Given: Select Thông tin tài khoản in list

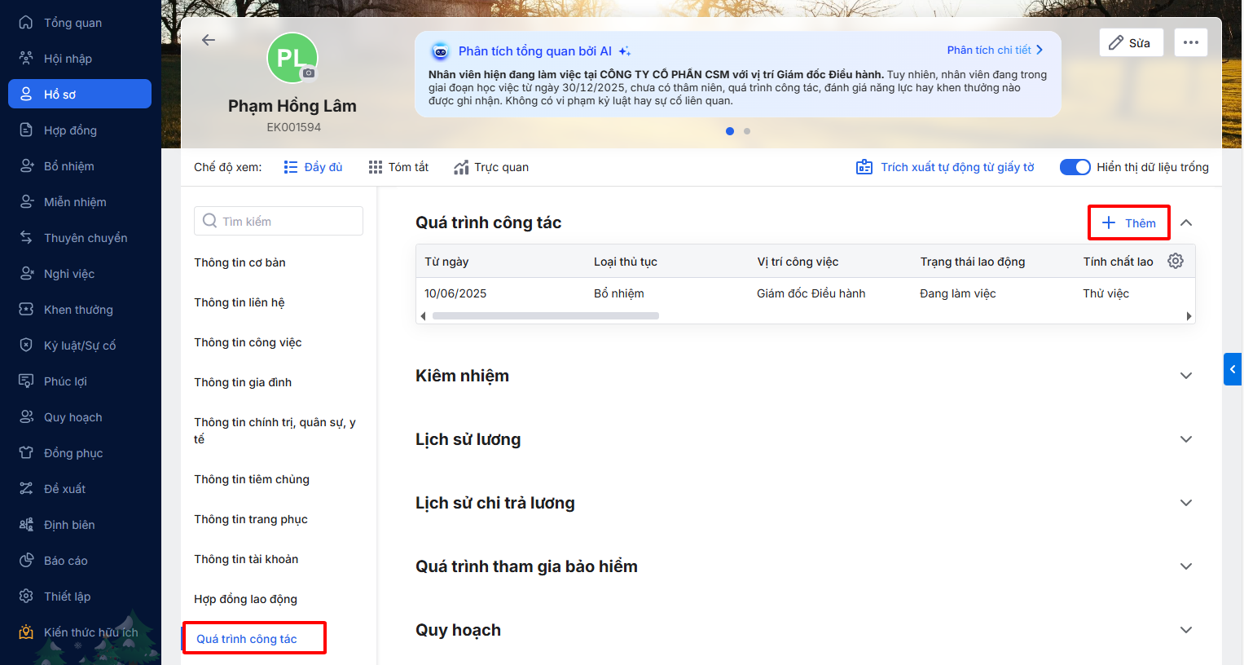Looking at the screenshot, I should click(246, 559).
